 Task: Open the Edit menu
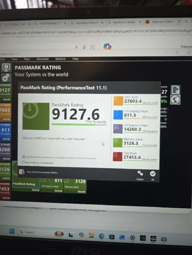tap(3, 59)
